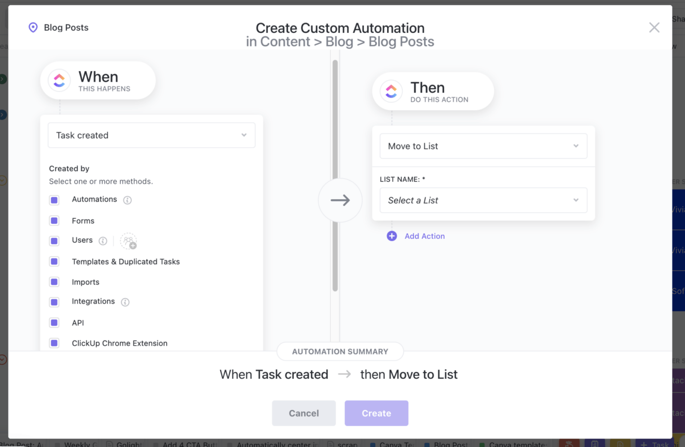The height and width of the screenshot is (447, 685).
Task: Uncheck the Automations checkbox
Action: 54,200
